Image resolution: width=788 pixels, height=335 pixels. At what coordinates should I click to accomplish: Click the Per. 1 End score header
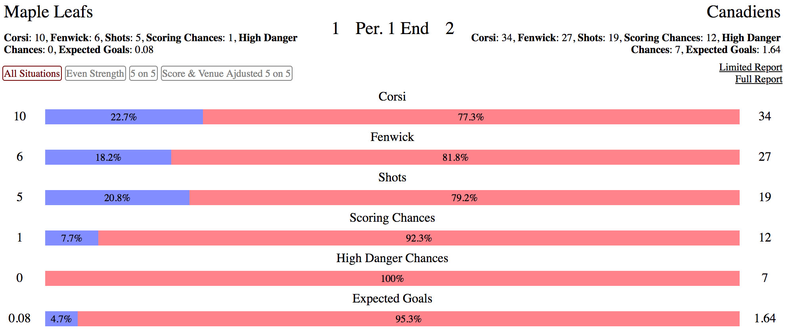(392, 29)
